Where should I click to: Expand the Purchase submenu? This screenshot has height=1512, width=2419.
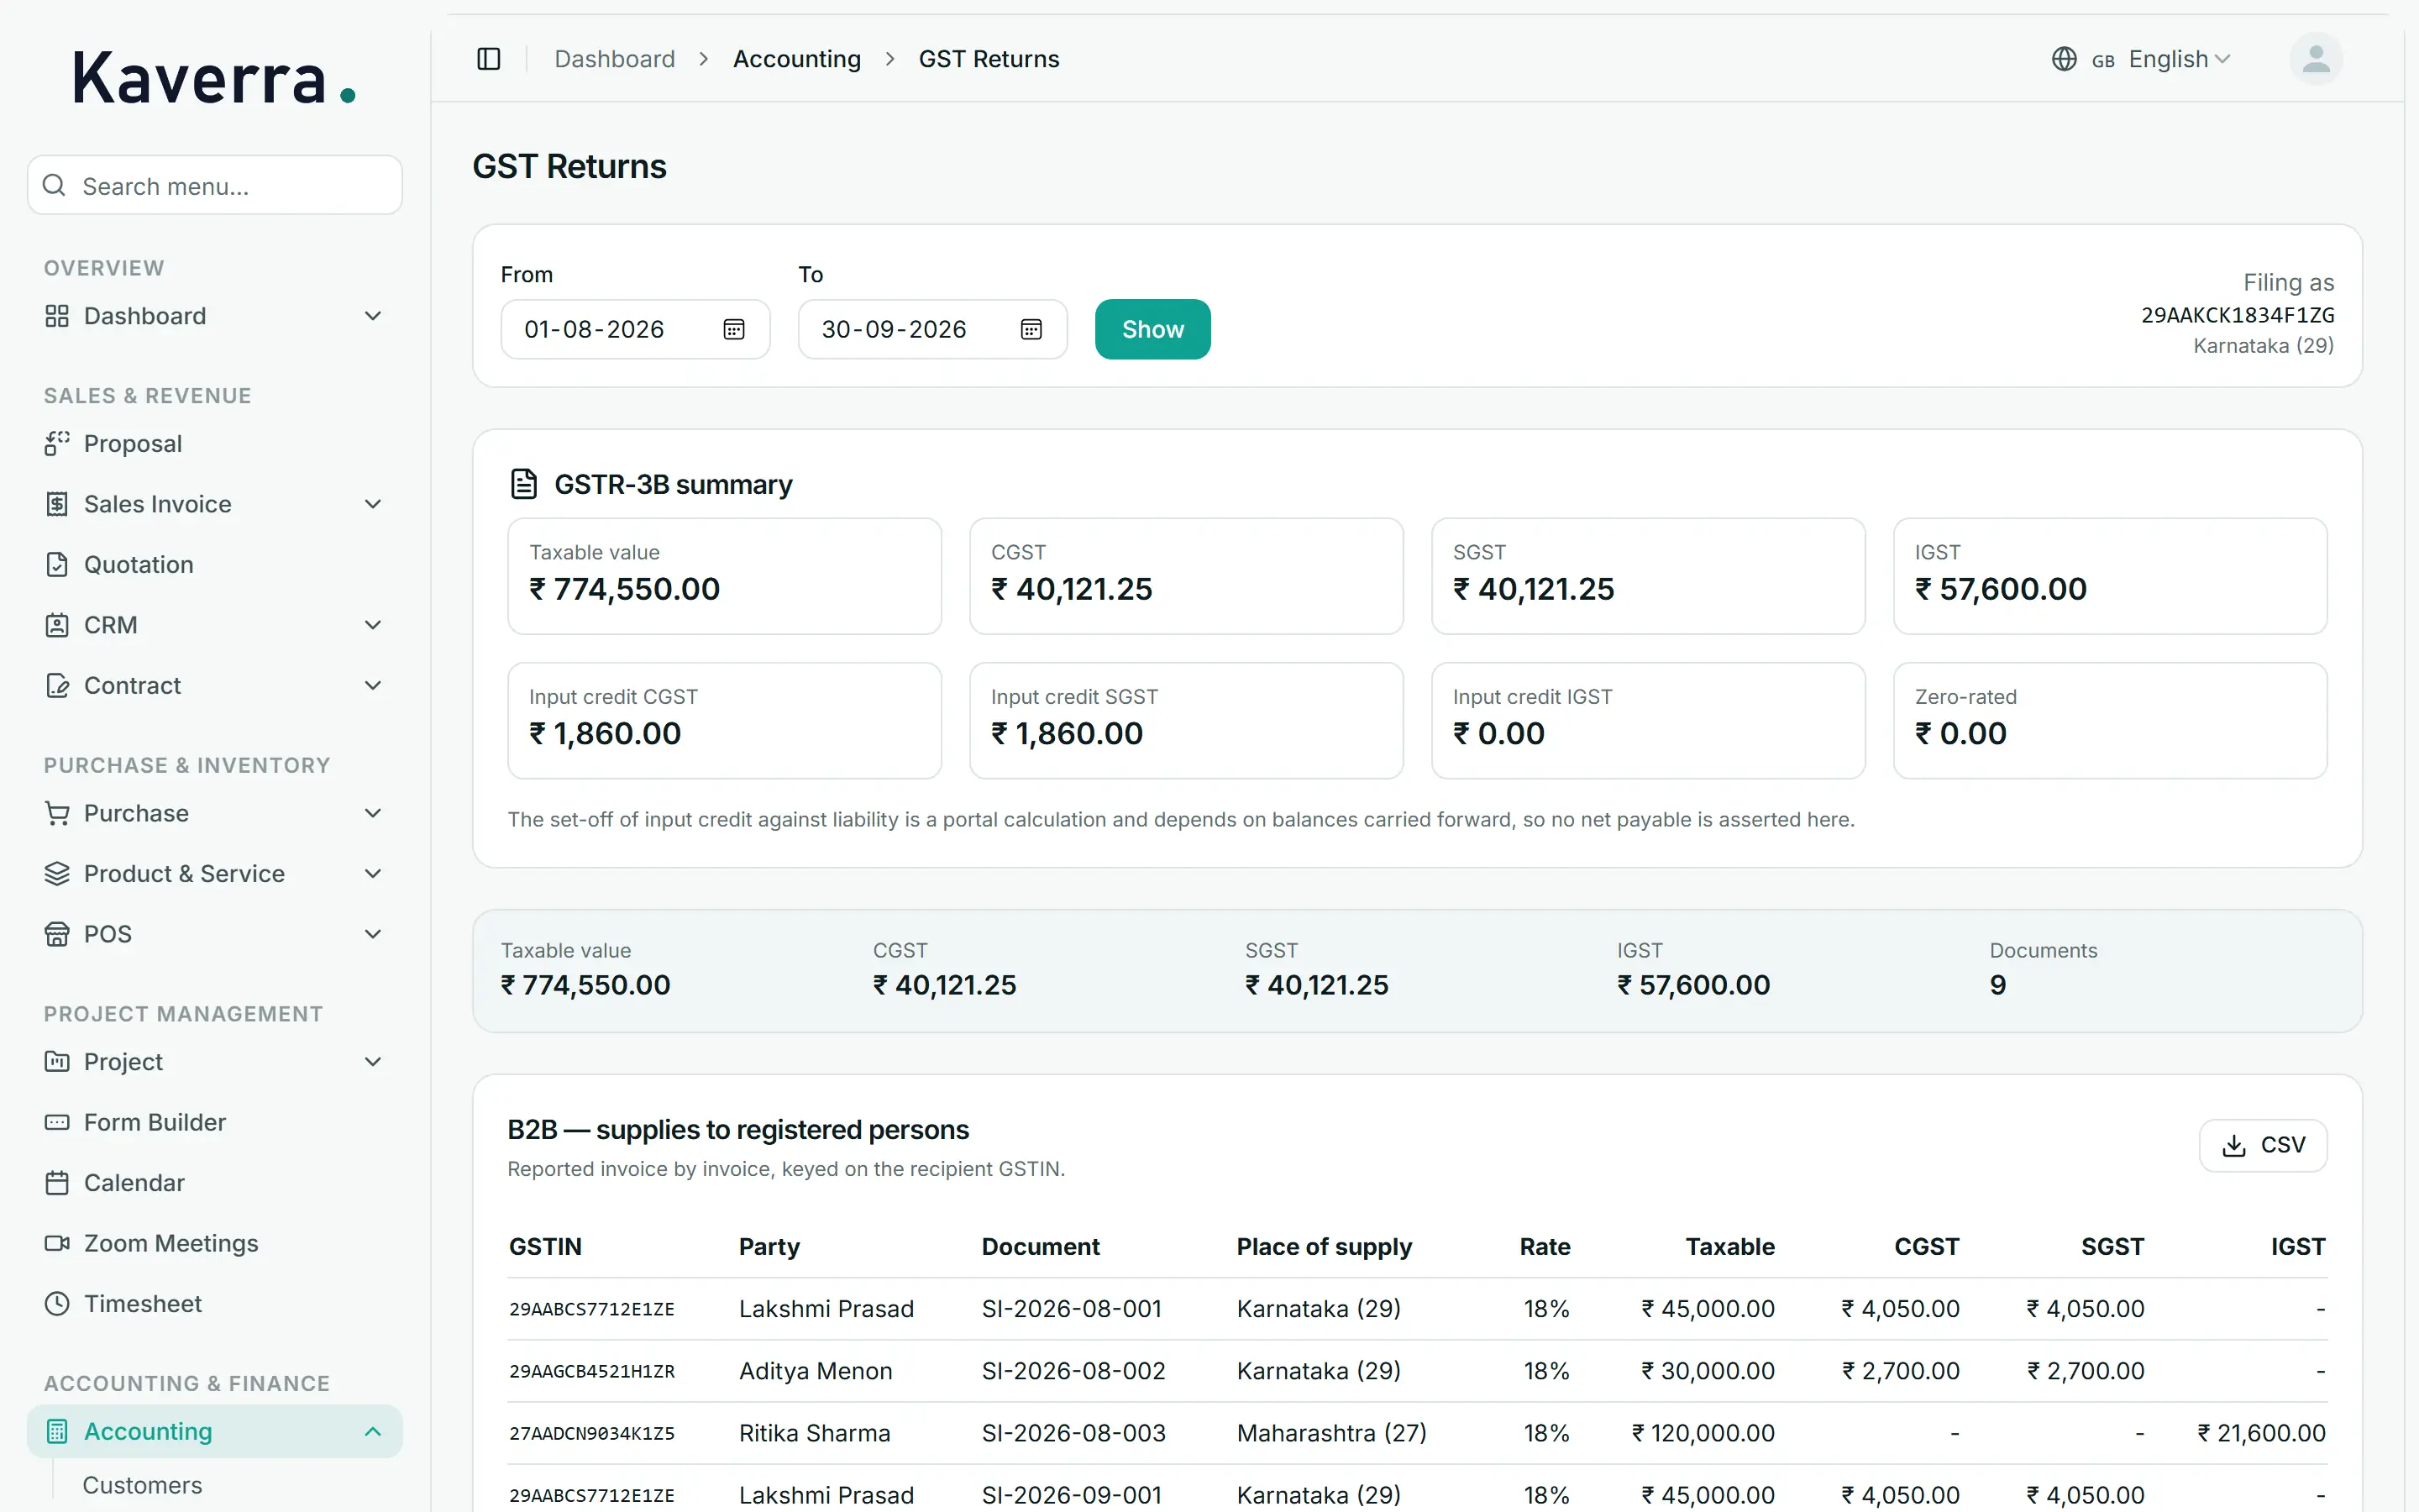click(373, 813)
